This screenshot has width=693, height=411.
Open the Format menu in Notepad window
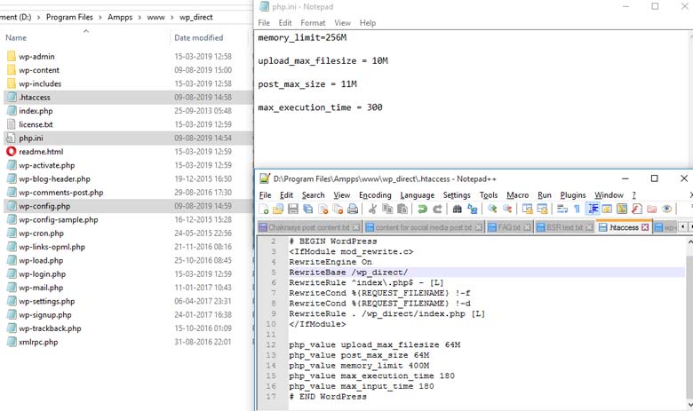(x=313, y=23)
